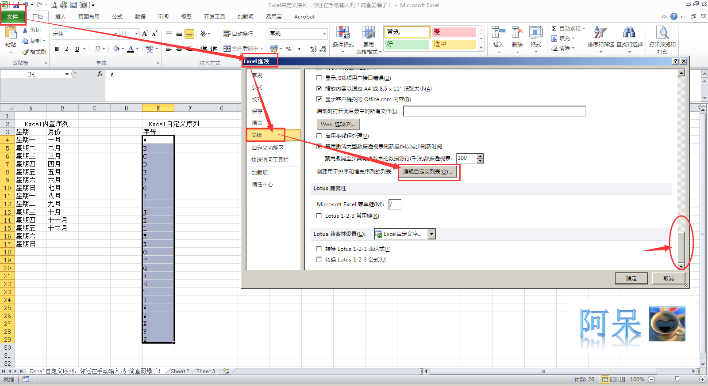Screen dimensions: 708x386
Task: Open the font name 宋体 dropdown
Action: click(115, 34)
